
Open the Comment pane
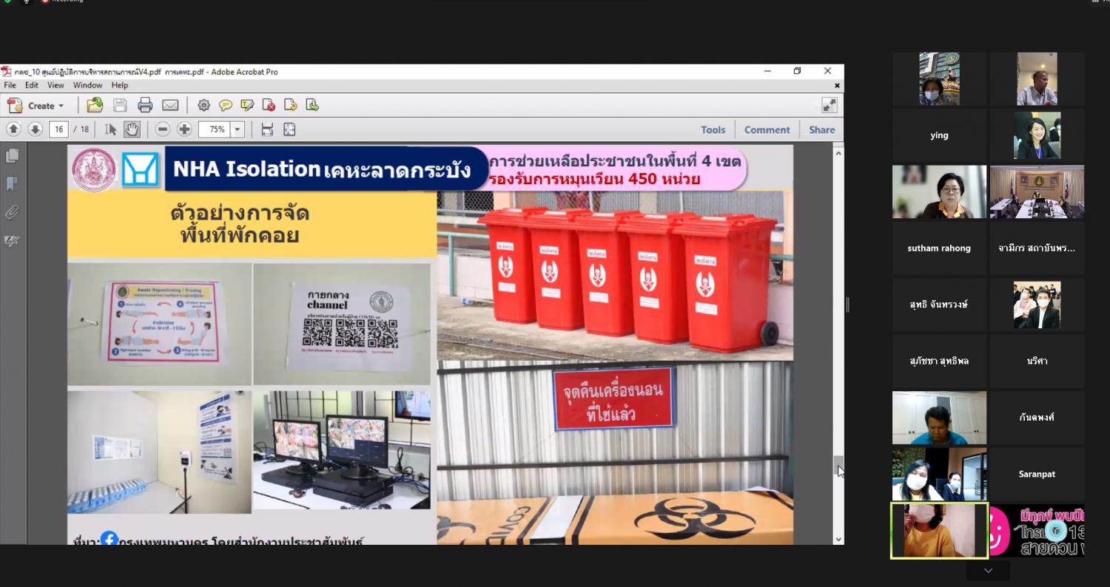pyautogui.click(x=767, y=129)
